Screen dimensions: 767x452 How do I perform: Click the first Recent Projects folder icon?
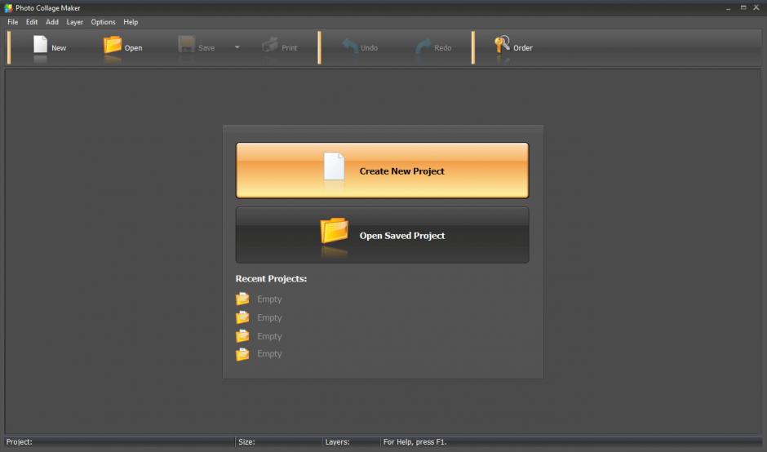click(242, 299)
